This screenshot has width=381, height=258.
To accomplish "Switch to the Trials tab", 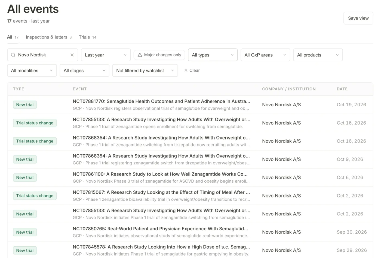I will (88, 37).
